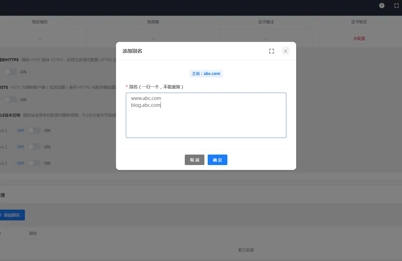Click the 主站：abc.com tag
This screenshot has height=261, width=402.
pyautogui.click(x=206, y=74)
